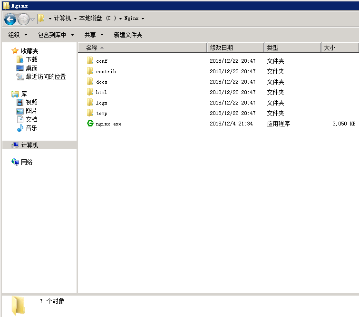Viewport: 359px width, 317px height.
Task: Open the 共享 menu
Action: tap(94, 35)
